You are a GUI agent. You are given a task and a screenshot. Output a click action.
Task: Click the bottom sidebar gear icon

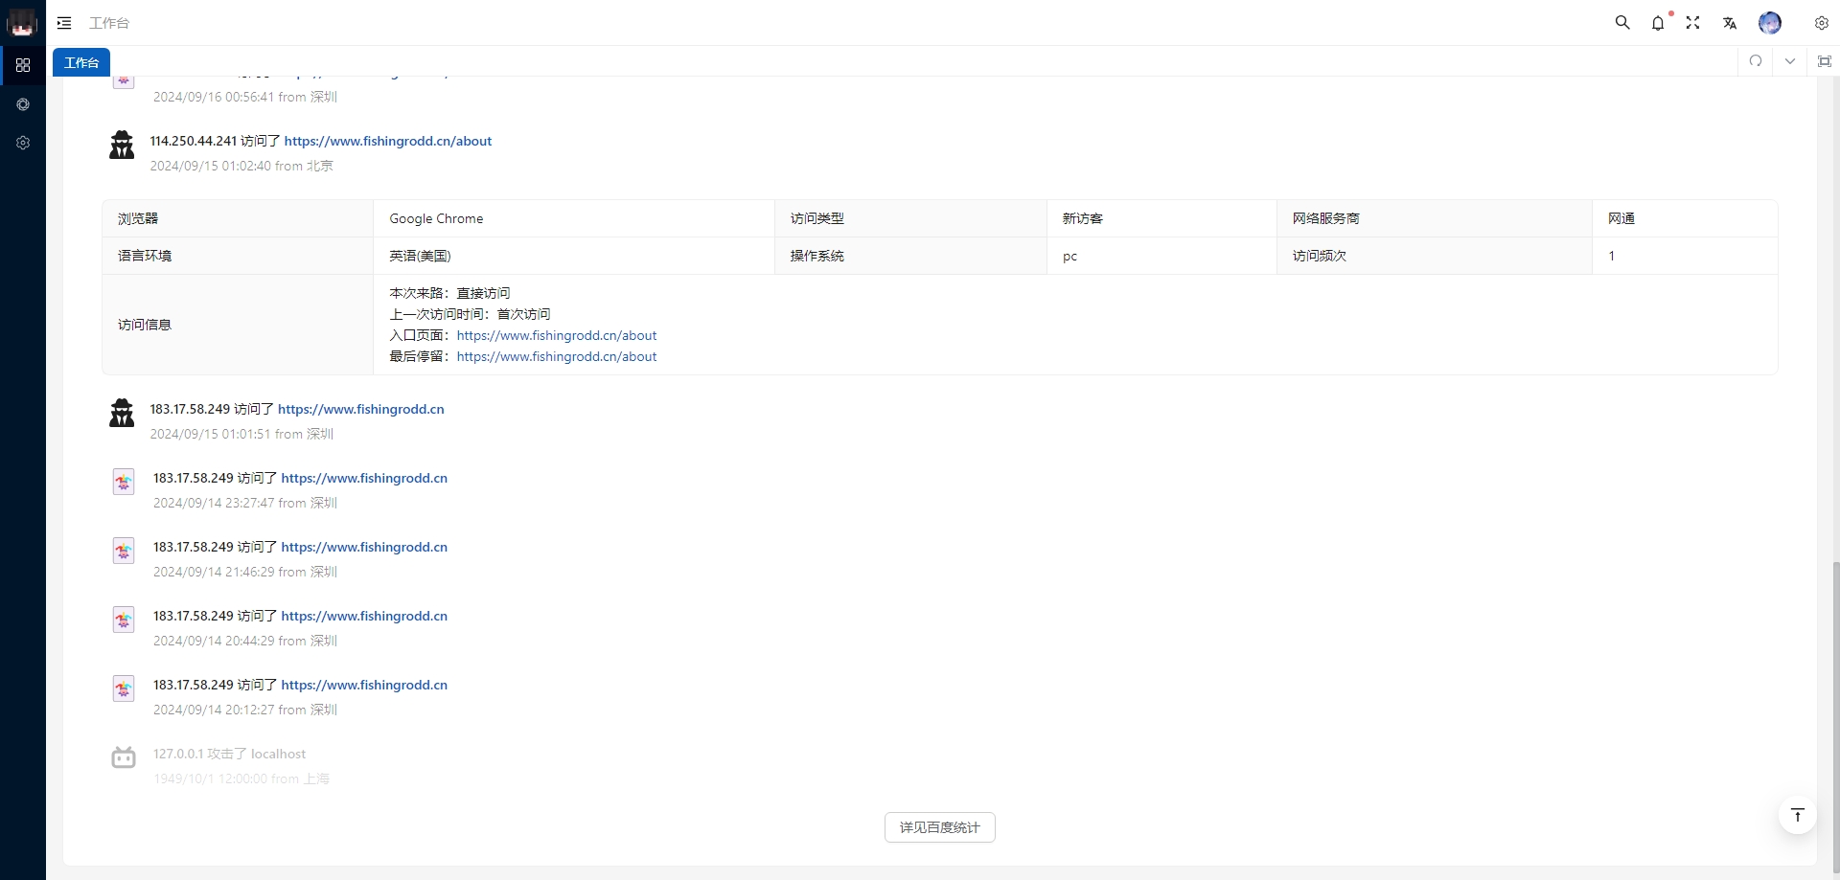[23, 143]
